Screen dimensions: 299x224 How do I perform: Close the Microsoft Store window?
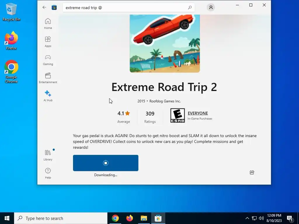tap(264, 5)
